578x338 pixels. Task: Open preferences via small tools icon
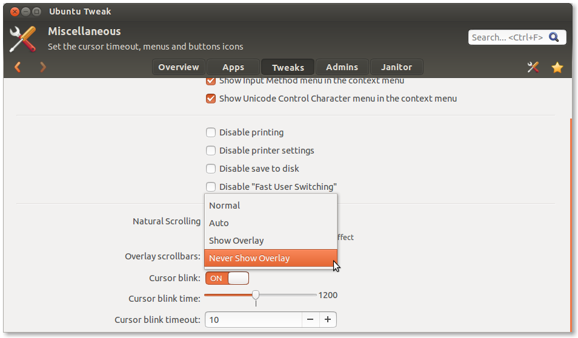(533, 67)
